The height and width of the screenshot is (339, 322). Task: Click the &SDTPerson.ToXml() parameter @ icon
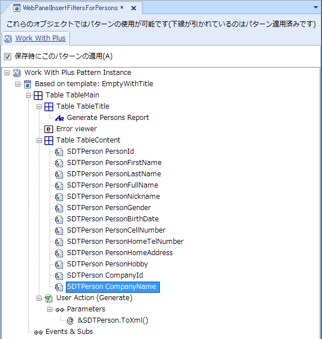click(70, 320)
